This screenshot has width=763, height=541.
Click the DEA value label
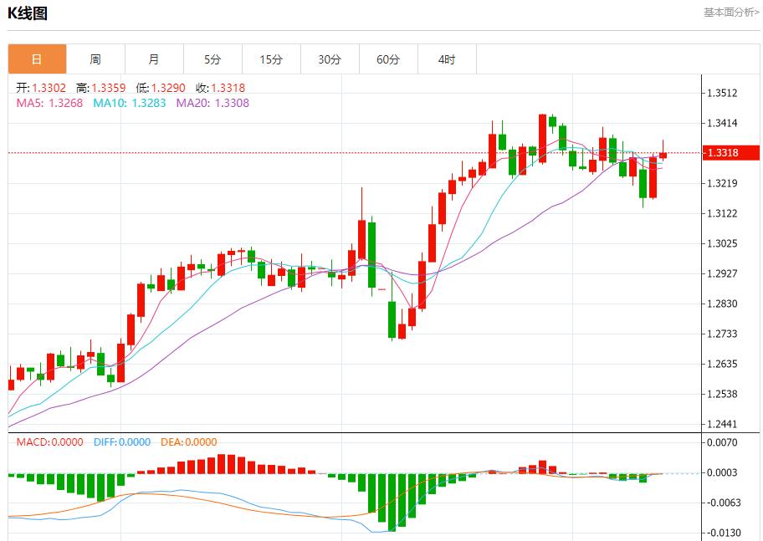coord(188,442)
